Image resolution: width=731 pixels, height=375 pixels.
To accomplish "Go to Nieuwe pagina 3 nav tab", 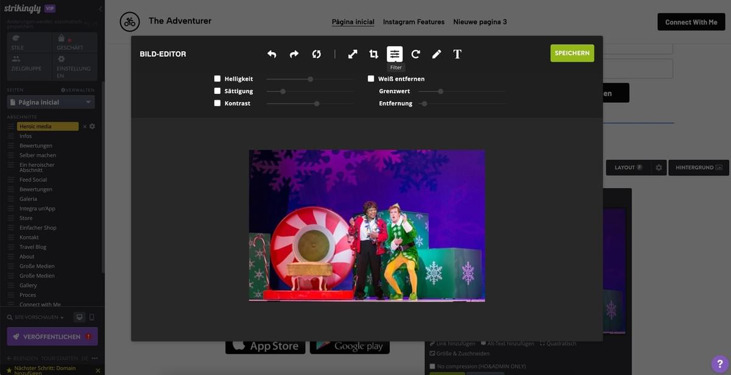I will (x=480, y=22).
